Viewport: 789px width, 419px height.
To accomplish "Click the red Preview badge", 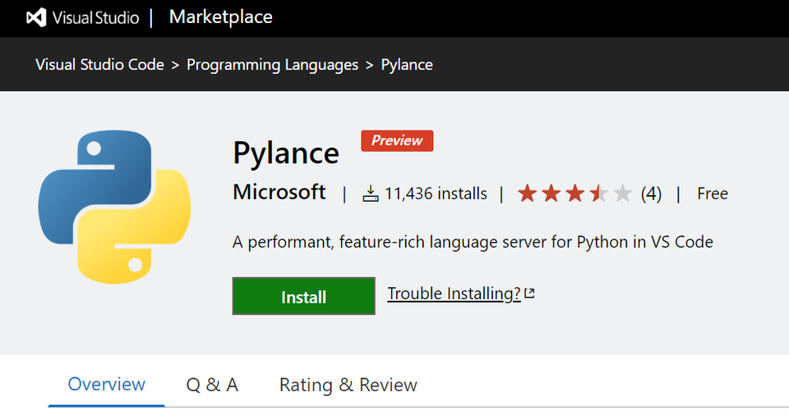I will click(397, 140).
